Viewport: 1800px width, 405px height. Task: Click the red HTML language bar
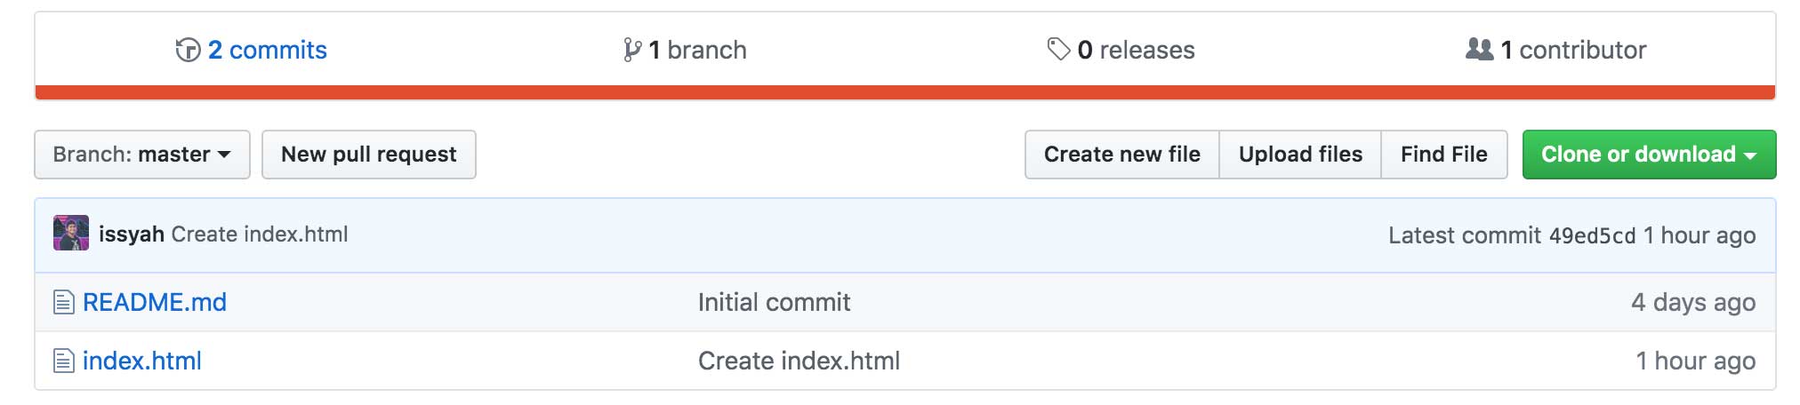tap(905, 92)
